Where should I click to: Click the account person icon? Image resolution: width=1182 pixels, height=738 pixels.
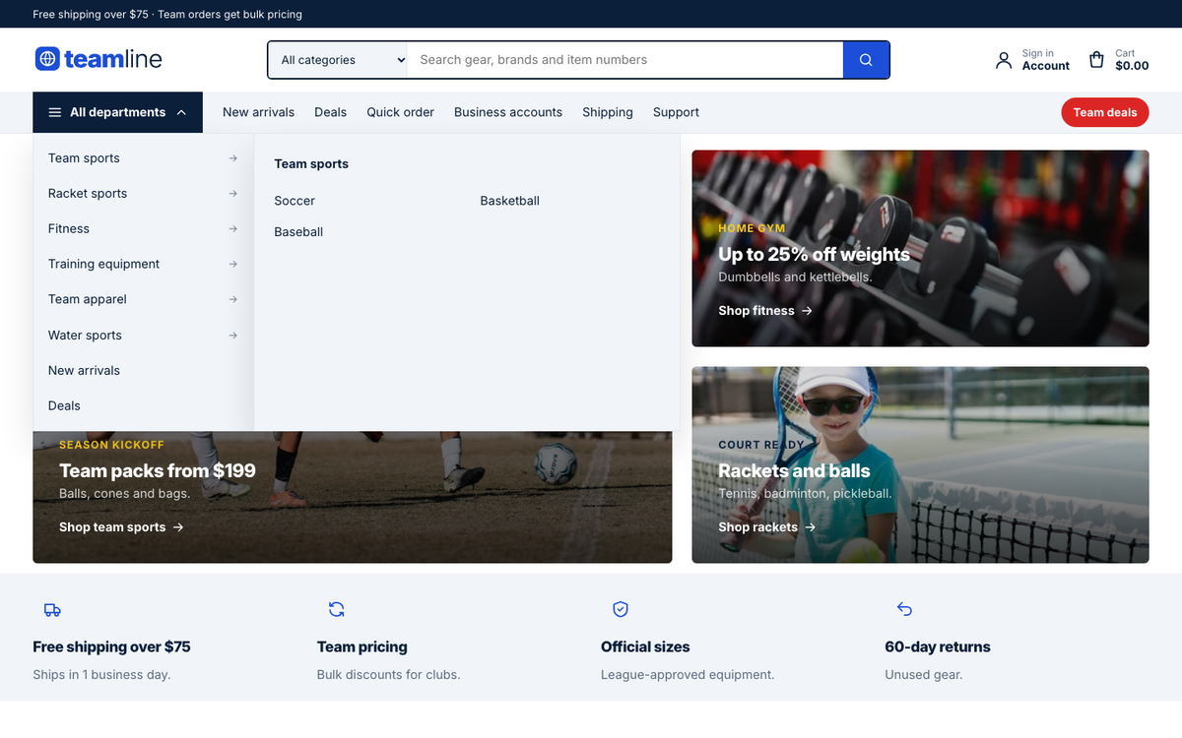pyautogui.click(x=1004, y=60)
